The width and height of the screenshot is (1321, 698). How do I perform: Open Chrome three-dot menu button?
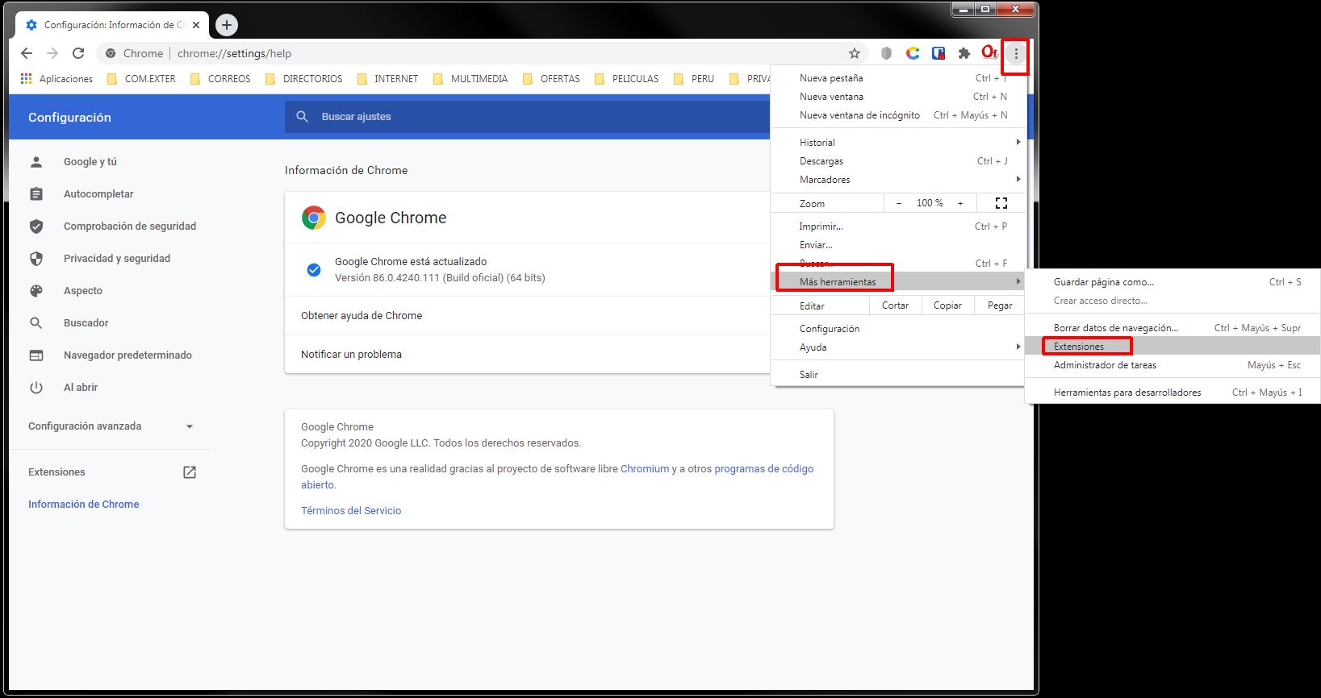1016,54
